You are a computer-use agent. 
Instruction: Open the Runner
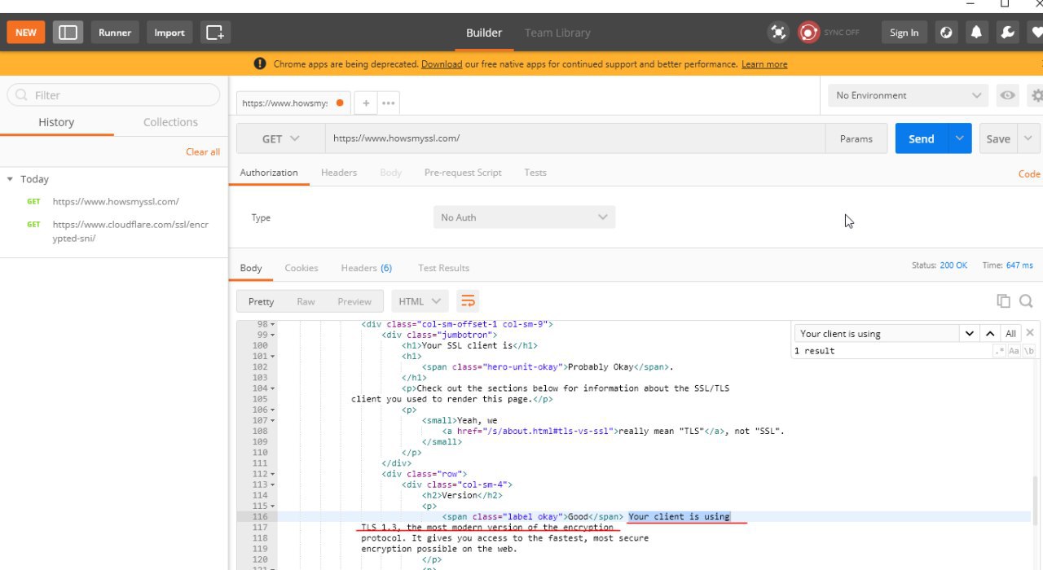coord(115,33)
